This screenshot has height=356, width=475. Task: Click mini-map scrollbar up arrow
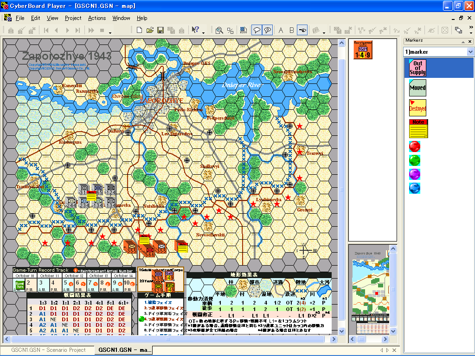[393, 249]
